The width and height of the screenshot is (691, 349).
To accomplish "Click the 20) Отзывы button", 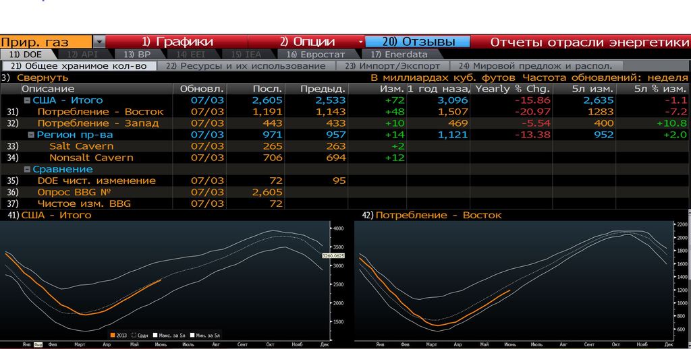I will [x=418, y=42].
